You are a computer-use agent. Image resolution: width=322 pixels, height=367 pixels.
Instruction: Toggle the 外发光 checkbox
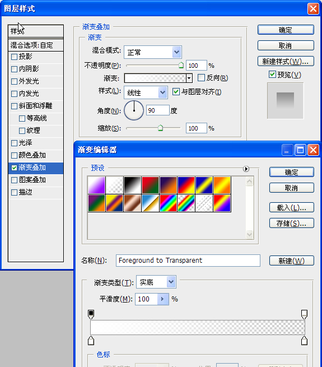[14, 81]
